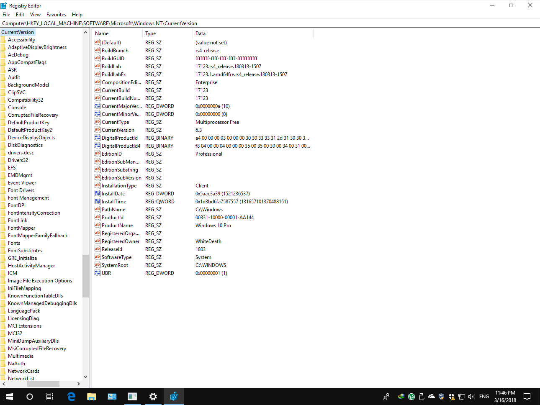This screenshot has width=540, height=405.
Task: Open the View menu
Action: click(x=35, y=14)
